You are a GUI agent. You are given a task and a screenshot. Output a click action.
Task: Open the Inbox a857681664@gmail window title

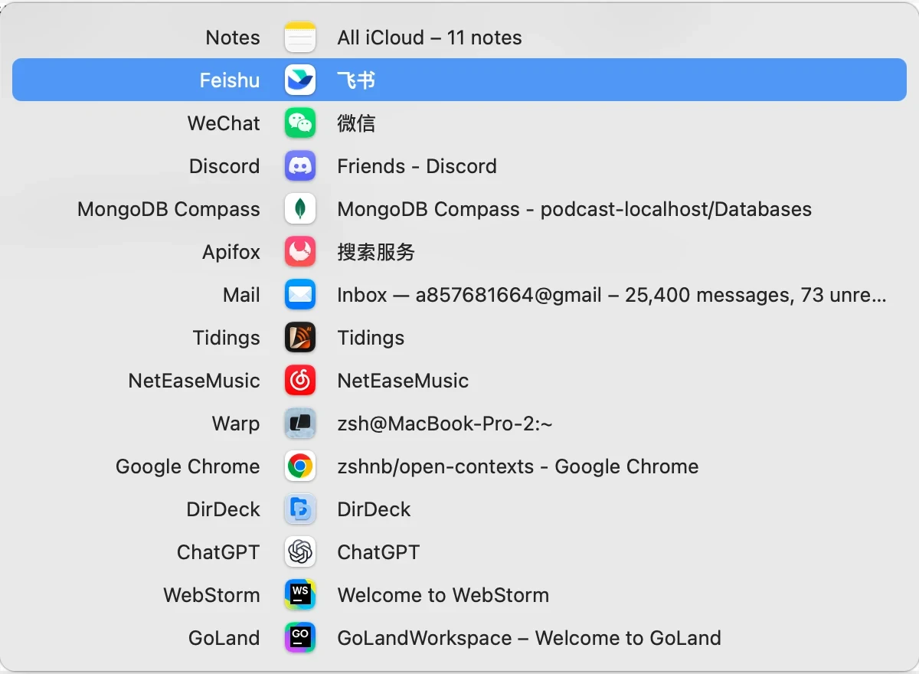pyautogui.click(x=612, y=295)
